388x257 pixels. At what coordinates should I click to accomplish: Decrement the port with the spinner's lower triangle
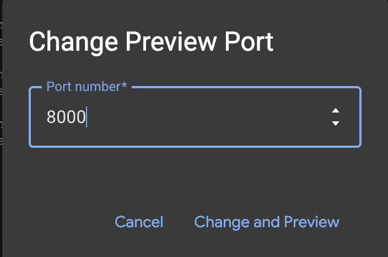pos(335,123)
